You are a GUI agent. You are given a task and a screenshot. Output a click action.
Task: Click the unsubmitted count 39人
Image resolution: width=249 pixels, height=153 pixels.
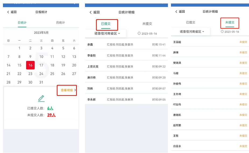pos(51,115)
